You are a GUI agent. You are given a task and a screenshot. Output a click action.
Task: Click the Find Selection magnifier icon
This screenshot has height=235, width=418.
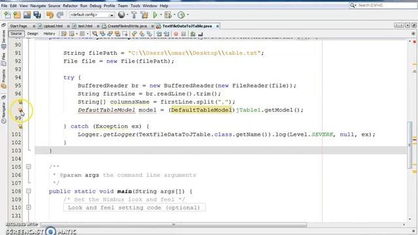pos(95,34)
